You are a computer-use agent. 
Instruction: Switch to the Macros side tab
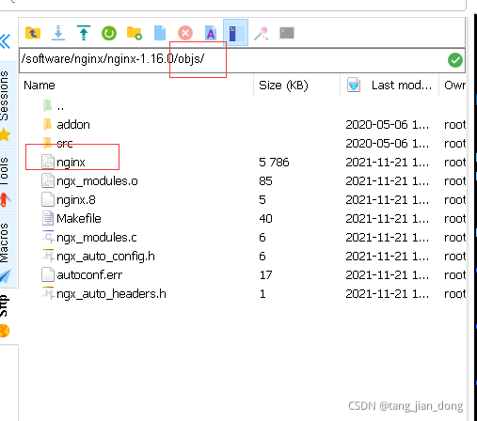4,242
